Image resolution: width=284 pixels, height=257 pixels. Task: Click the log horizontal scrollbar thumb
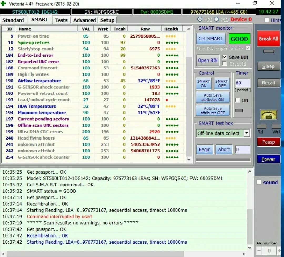pos(95,254)
